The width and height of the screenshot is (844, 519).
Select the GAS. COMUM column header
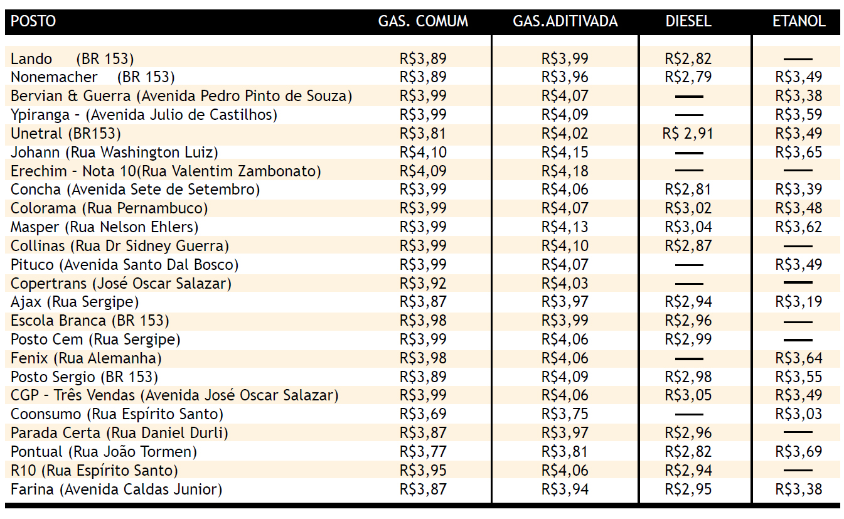coord(423,21)
